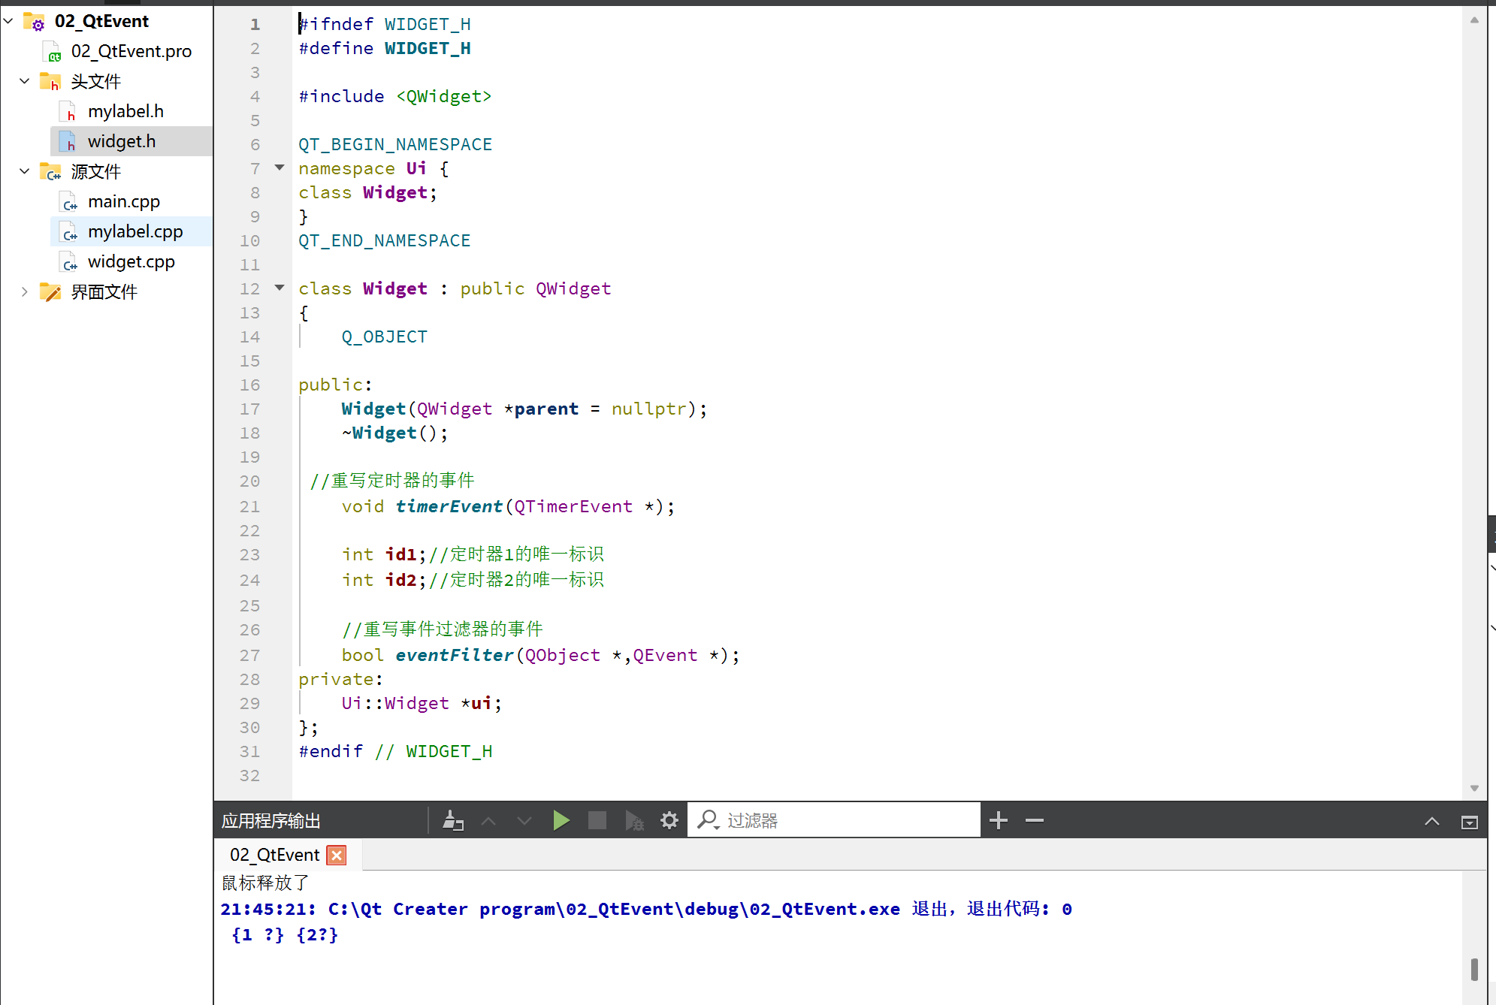This screenshot has height=1005, width=1496.
Task: Open output pane settings gear
Action: point(669,820)
